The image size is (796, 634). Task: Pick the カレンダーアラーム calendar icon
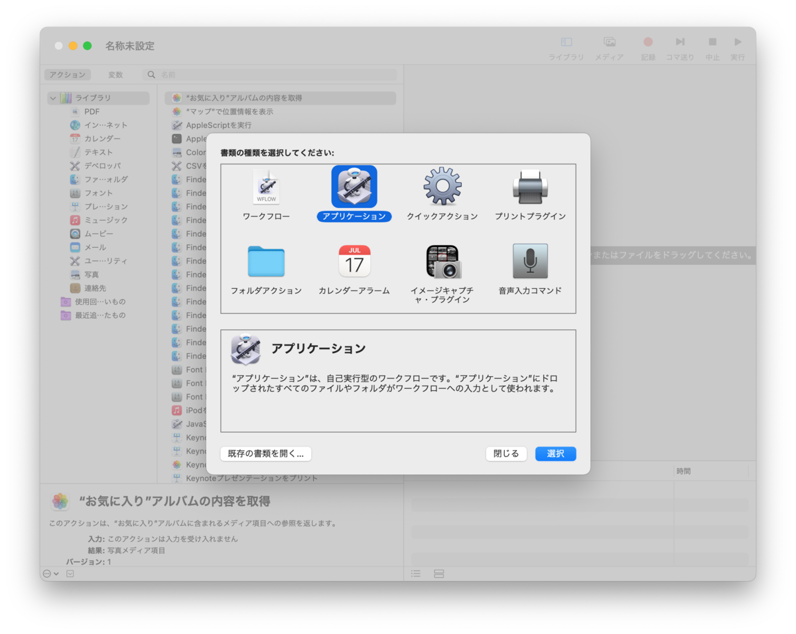coord(354,261)
